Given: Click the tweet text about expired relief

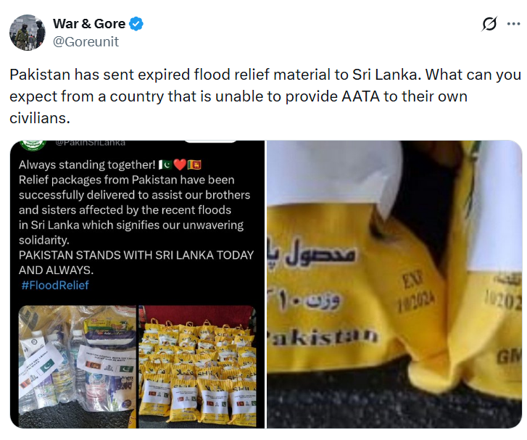Looking at the screenshot, I should (265, 96).
